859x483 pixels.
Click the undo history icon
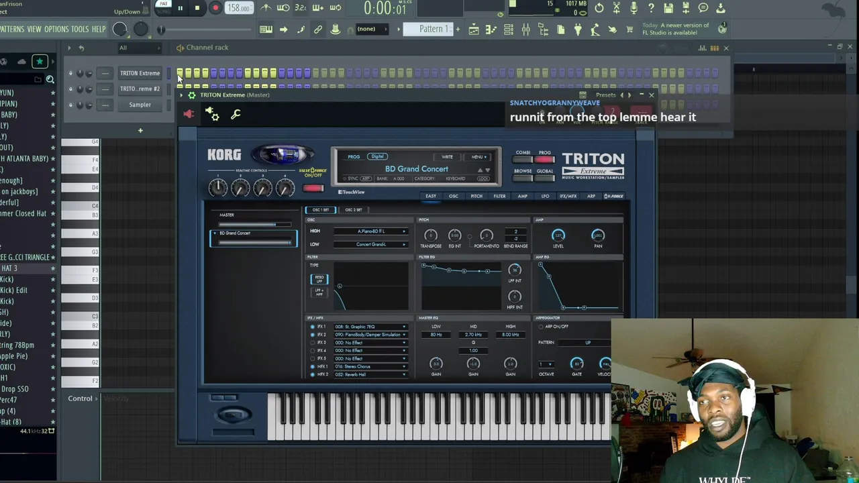599,8
